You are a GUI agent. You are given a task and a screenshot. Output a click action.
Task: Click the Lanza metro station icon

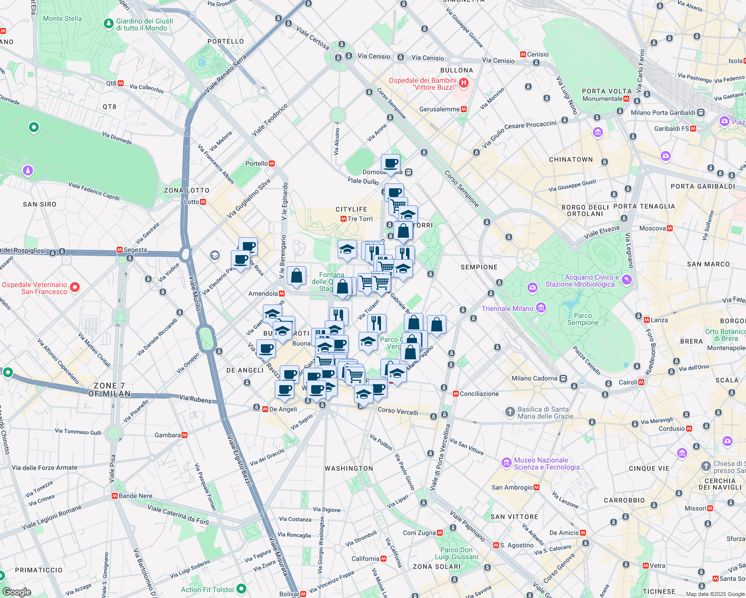647,320
